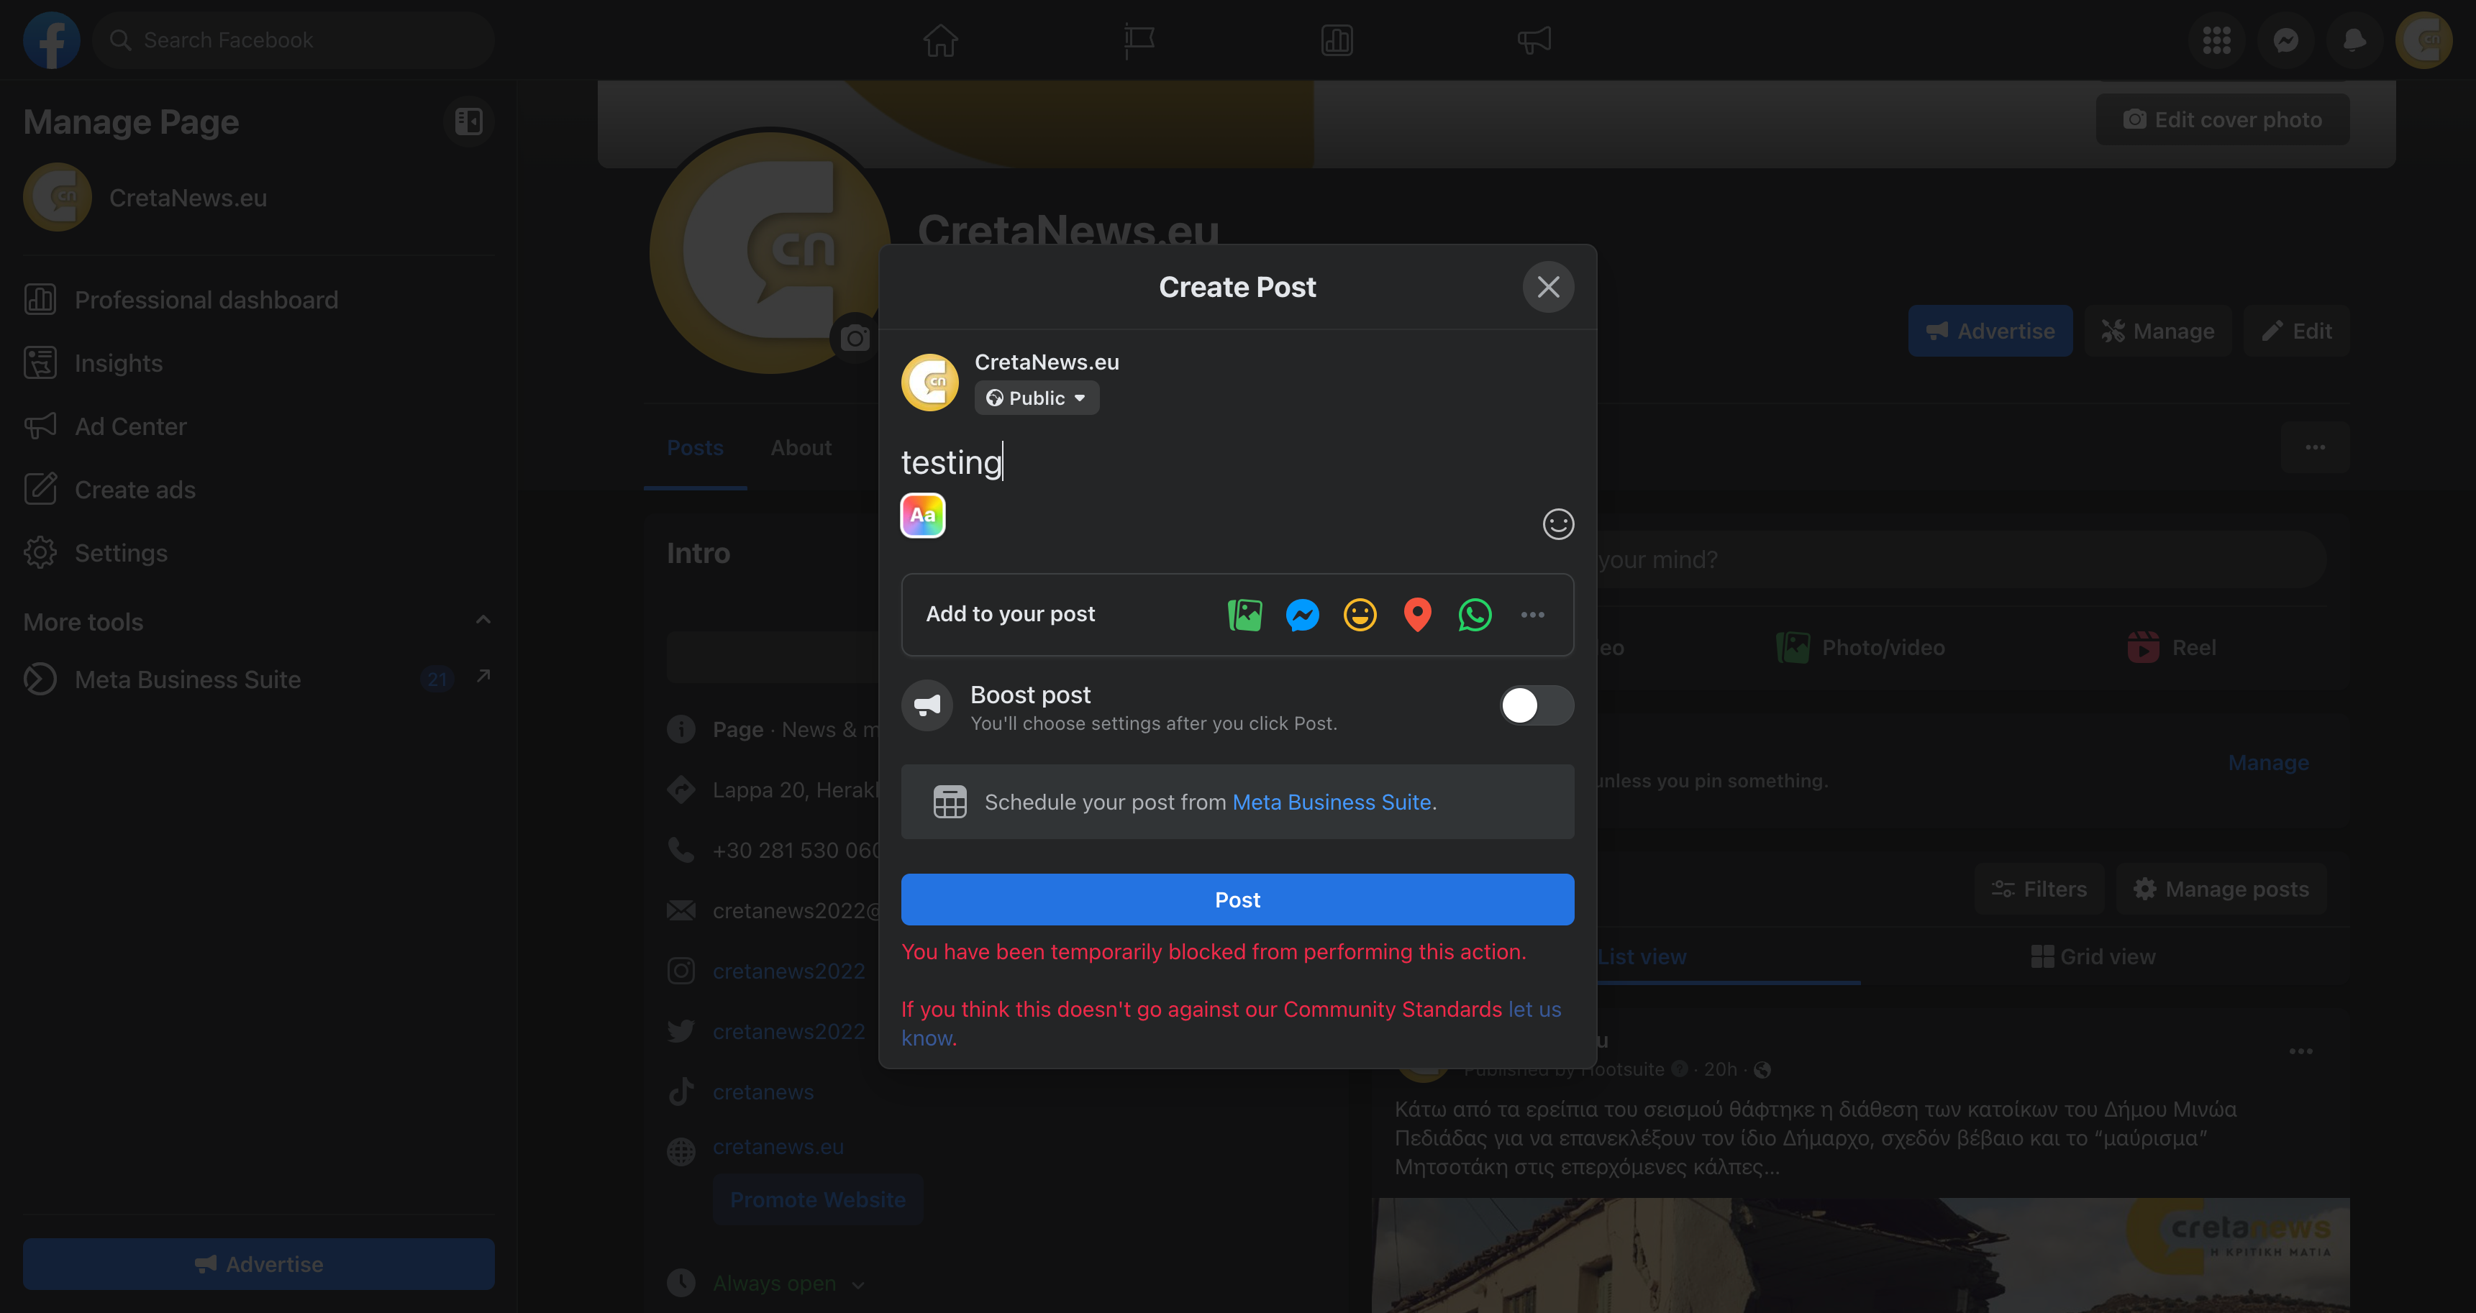Add check-in location pin to post
Viewport: 2476px width, 1313px height.
(x=1417, y=615)
